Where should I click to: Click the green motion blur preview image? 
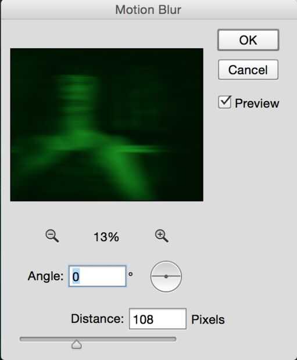107,125
